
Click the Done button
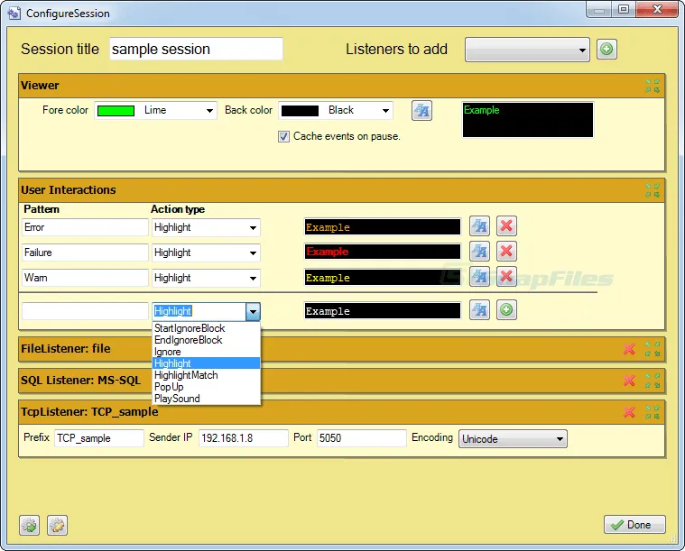pyautogui.click(x=634, y=525)
